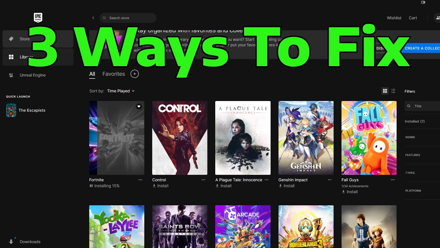Open the Yooka-Laylee cover thumbnail
This screenshot has width=440, height=248.
117,227
